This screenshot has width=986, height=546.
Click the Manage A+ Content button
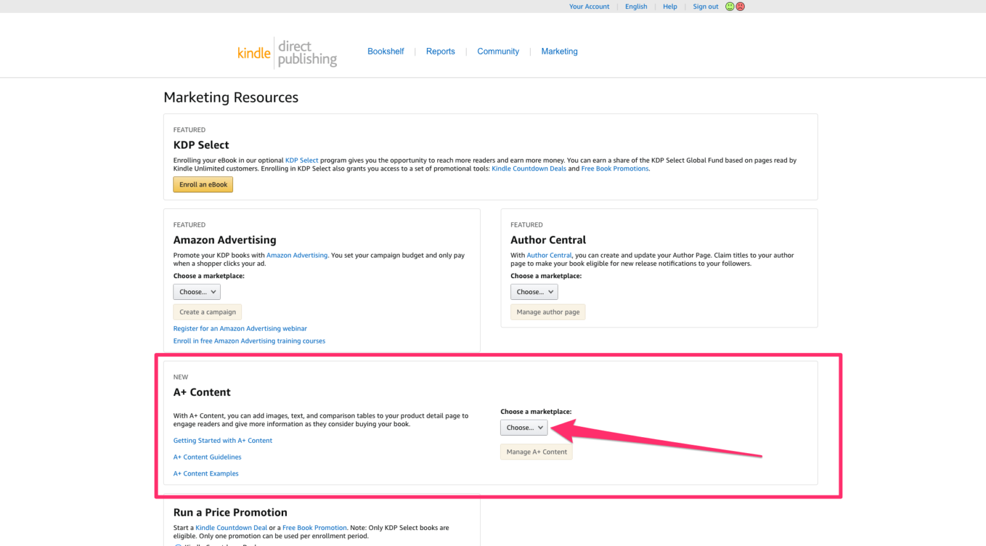pyautogui.click(x=536, y=451)
